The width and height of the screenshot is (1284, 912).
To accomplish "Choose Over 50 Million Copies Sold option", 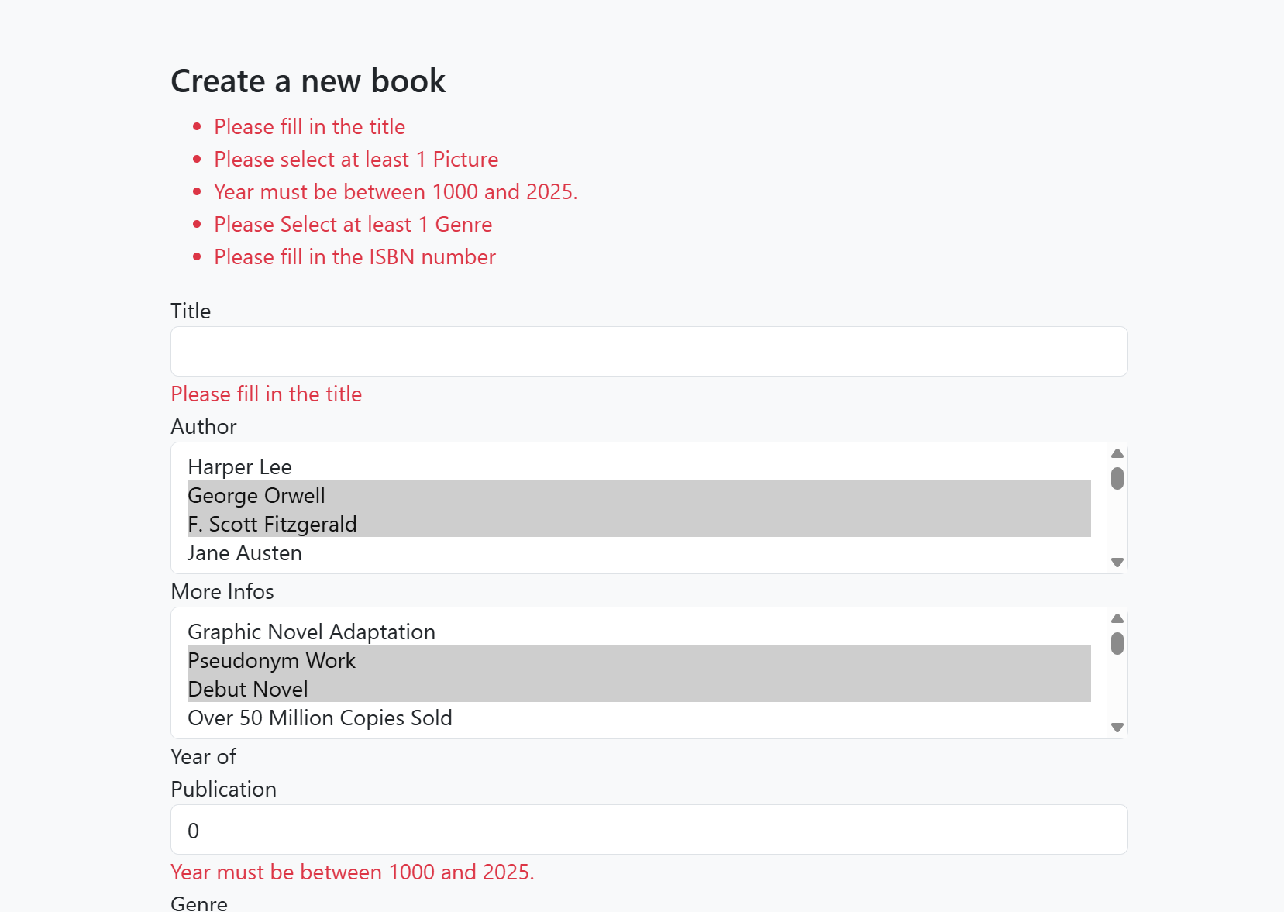I will tap(639, 718).
